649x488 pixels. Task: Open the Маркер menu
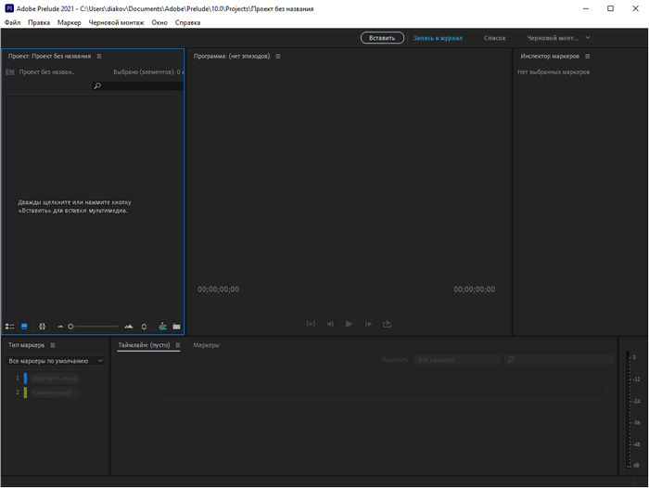pos(69,22)
